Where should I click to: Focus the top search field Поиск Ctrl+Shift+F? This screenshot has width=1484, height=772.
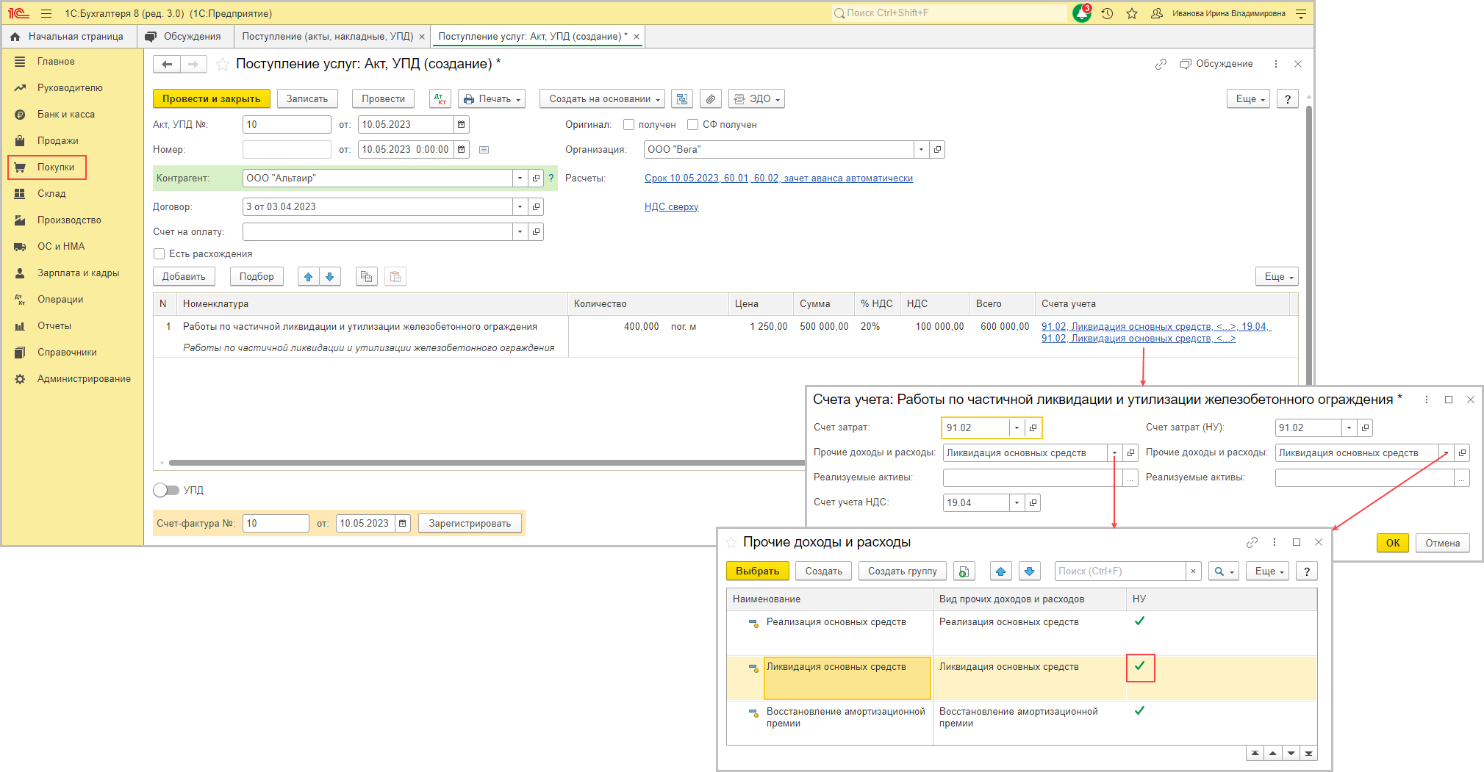tap(949, 13)
